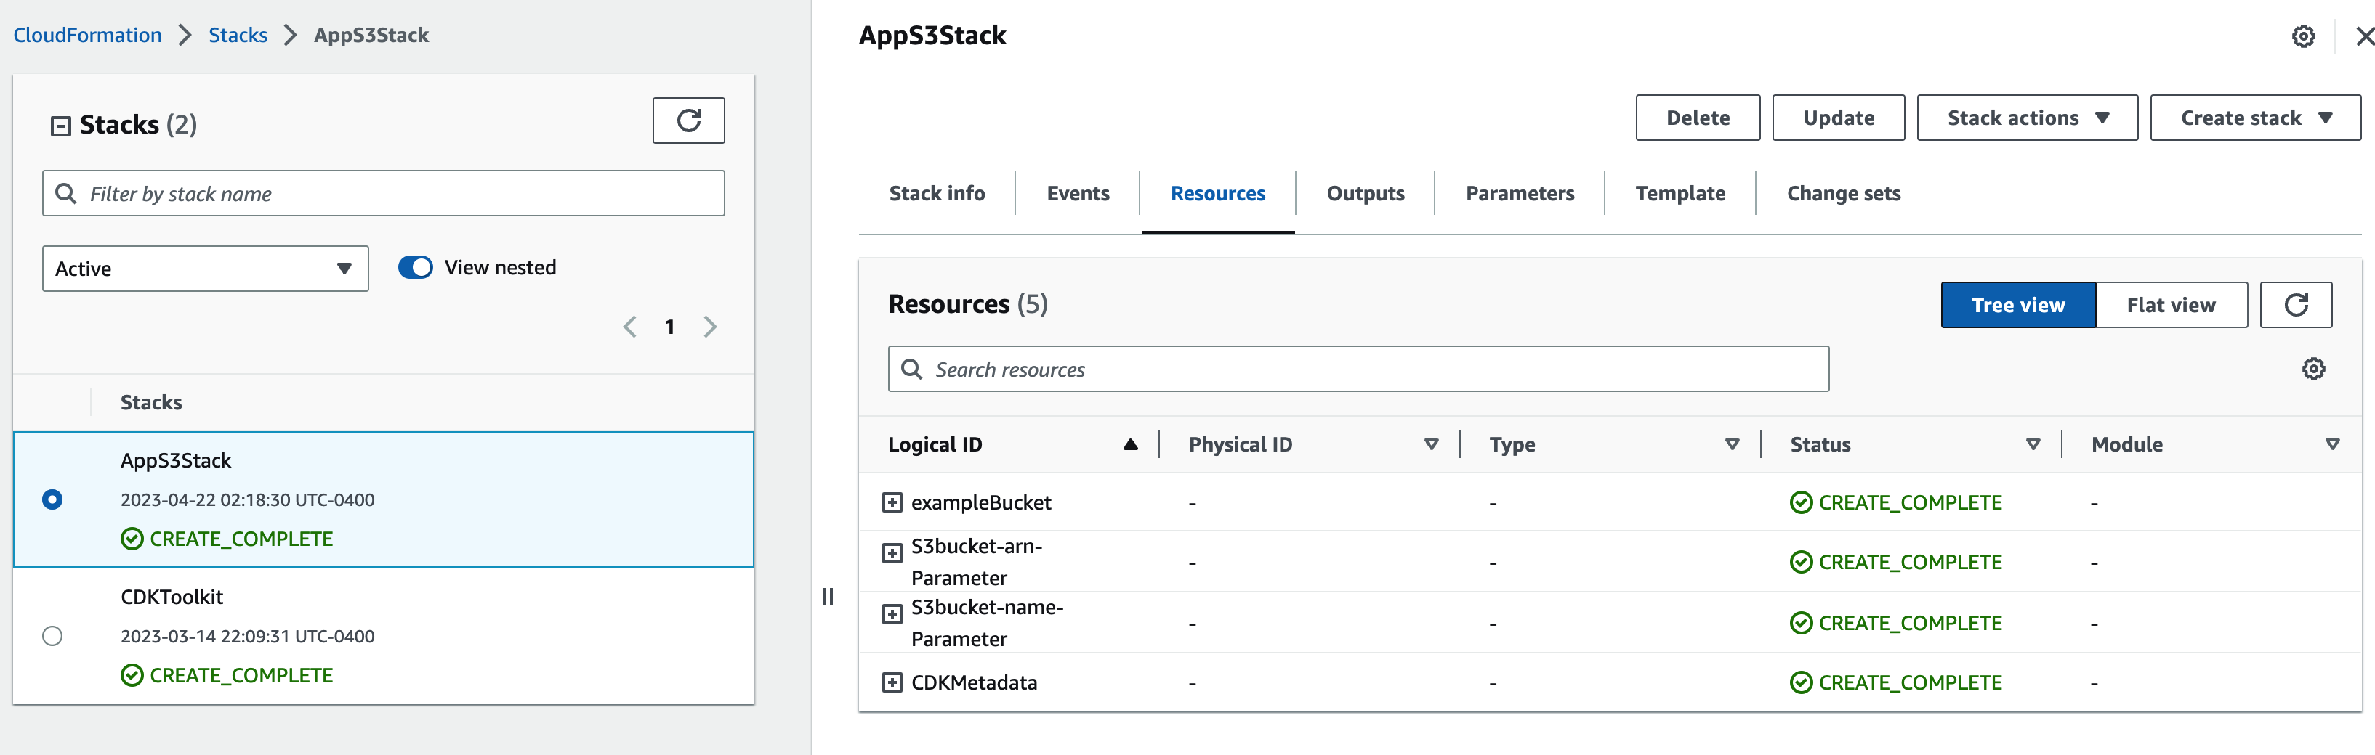Image resolution: width=2375 pixels, height=755 pixels.
Task: Refresh the Resources table
Action: (x=2296, y=305)
